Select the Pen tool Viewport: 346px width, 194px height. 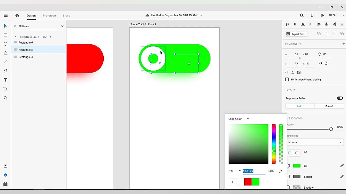point(5,71)
